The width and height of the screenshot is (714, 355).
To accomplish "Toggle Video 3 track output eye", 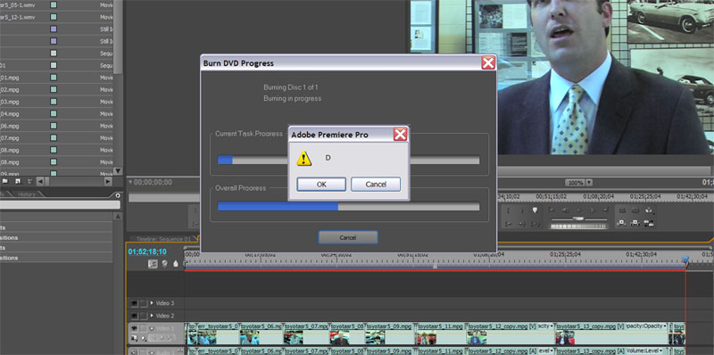I will (135, 303).
